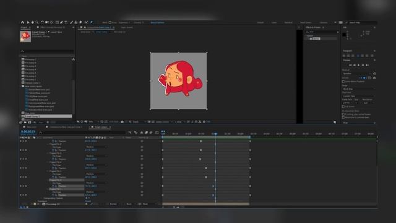Viewport: 396px width, 223px height.
Task: Click the project item thumbnail preview
Action: point(25,37)
